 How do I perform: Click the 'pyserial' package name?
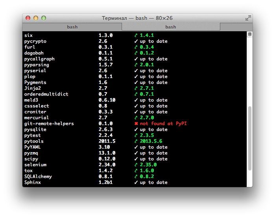tap(35, 71)
